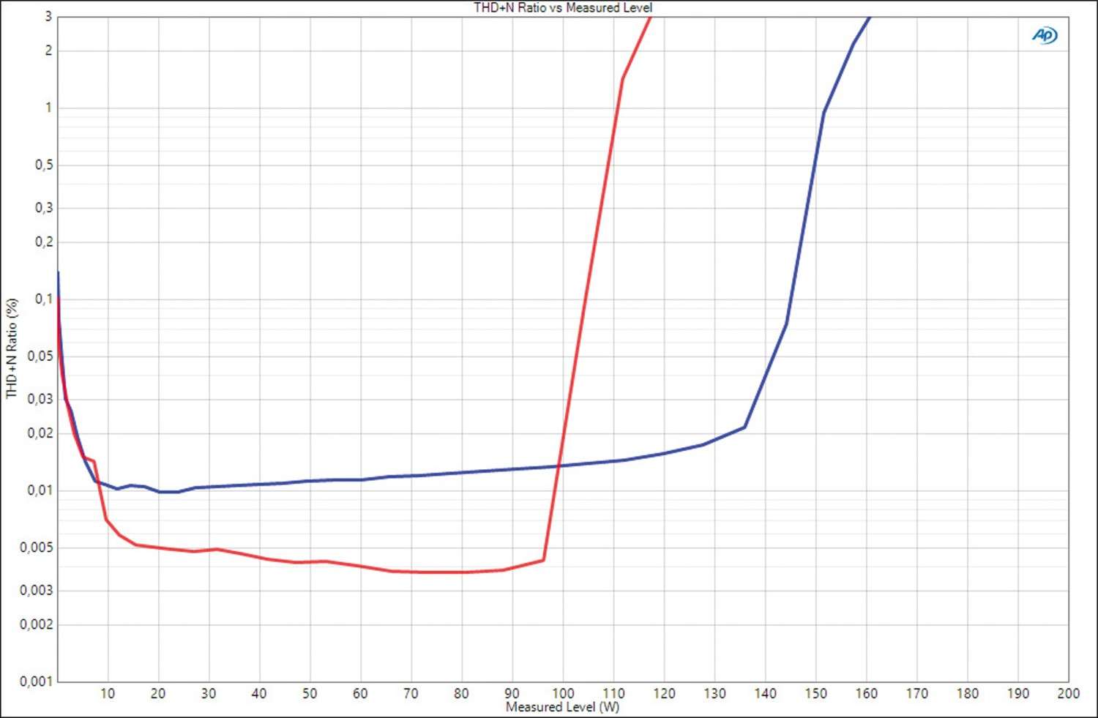Viewport: 1098px width, 718px height.
Task: Click the chart title 'THD+N Ratio vs Measured Level'
Action: click(x=562, y=8)
